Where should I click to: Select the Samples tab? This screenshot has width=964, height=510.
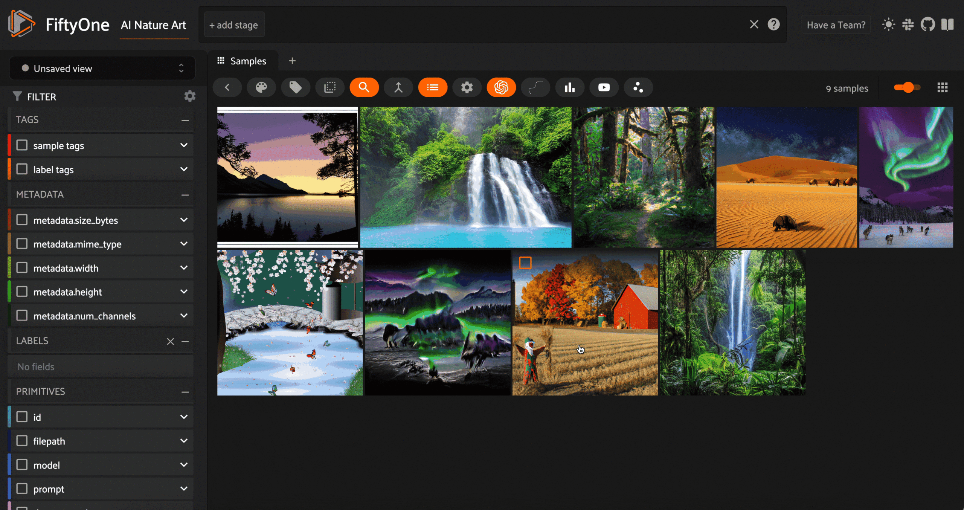pos(243,61)
